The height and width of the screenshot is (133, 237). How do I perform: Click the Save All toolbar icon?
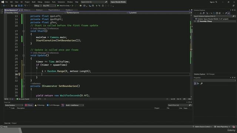pyautogui.click(x=21, y=6)
